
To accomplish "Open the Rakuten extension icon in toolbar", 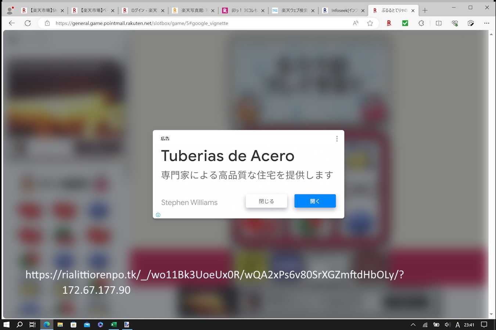I will point(389,23).
